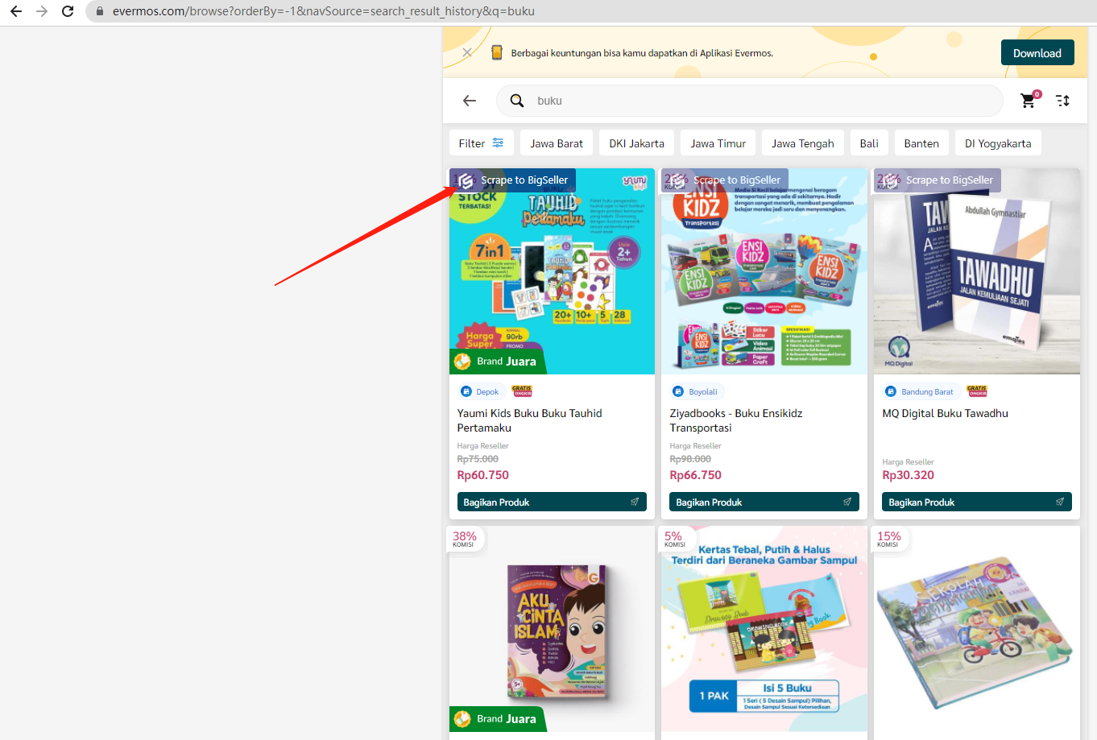Open the Filter options
Image resolution: width=1097 pixels, height=740 pixels.
pyautogui.click(x=481, y=143)
